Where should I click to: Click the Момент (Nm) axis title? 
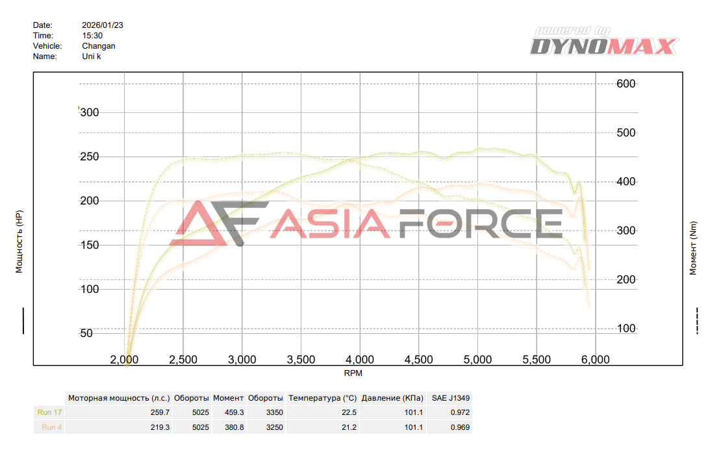click(693, 248)
